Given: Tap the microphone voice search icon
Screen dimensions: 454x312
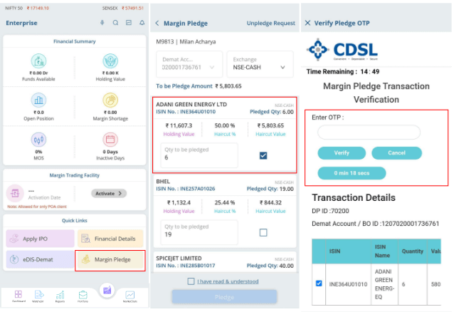Looking at the screenshot, I should point(102,23).
